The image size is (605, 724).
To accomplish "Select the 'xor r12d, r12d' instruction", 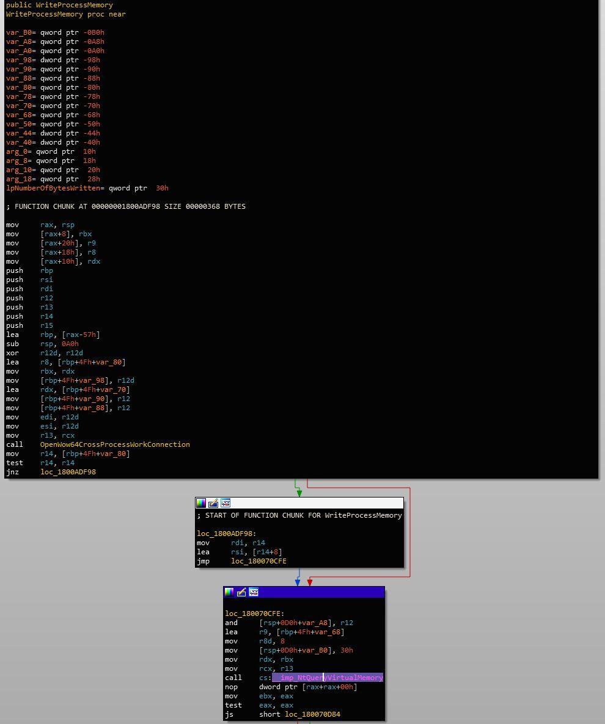I will pos(45,353).
